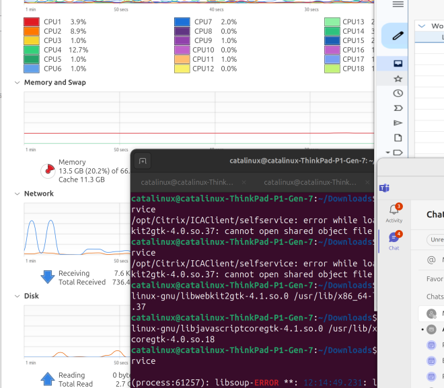Open the CPU12 yellow color swatch
The width and height of the screenshot is (444, 388).
[182, 69]
